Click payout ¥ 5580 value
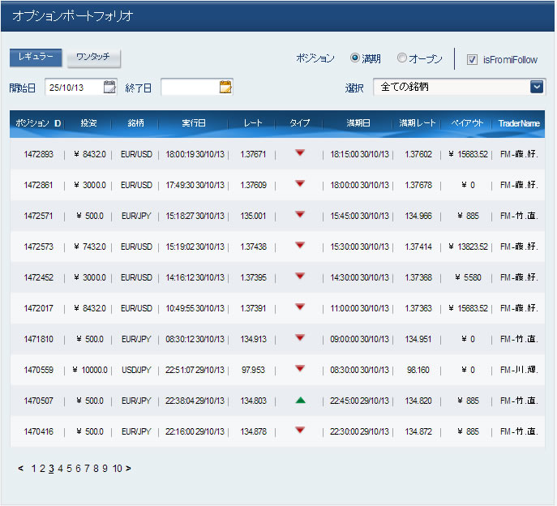 coord(468,277)
